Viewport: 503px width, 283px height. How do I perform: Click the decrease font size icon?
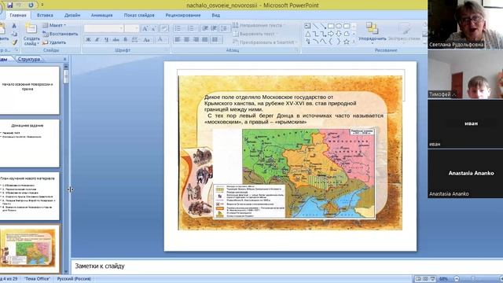153,28
